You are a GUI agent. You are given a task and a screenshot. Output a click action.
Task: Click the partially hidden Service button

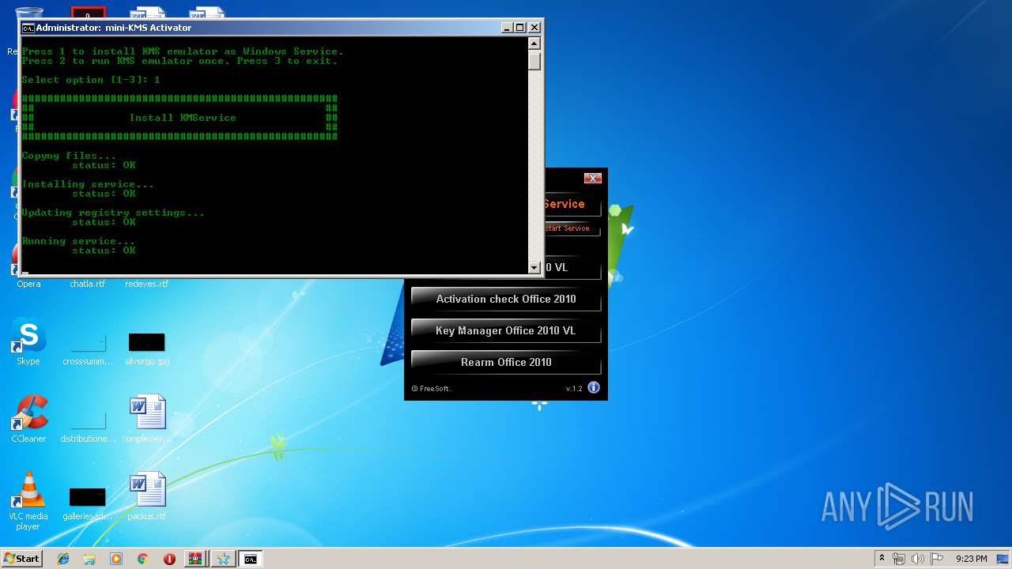(x=573, y=204)
